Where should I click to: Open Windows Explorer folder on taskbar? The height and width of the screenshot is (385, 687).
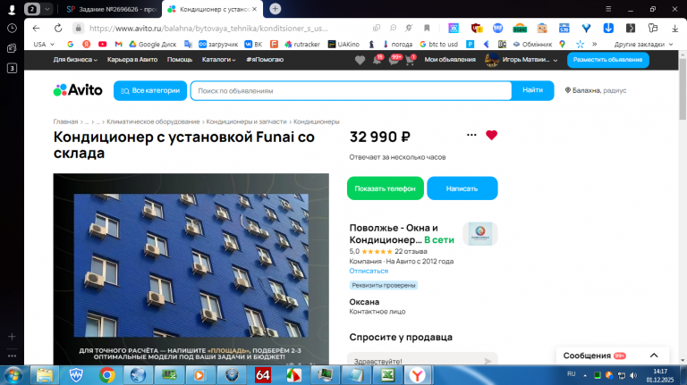(x=45, y=375)
